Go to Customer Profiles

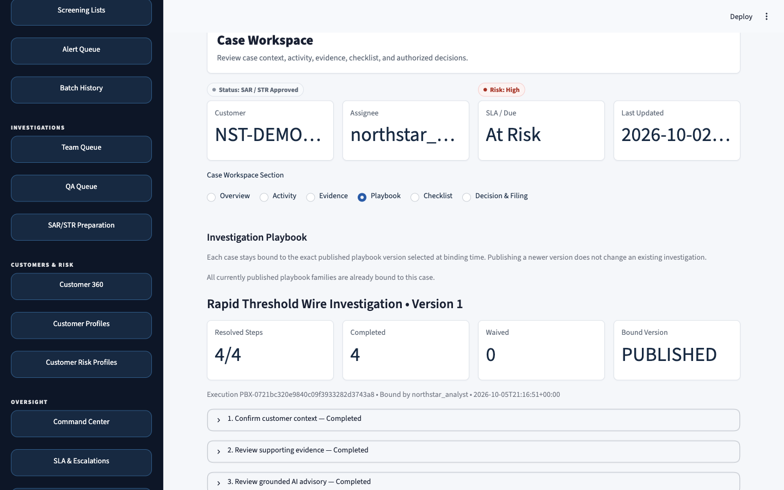(81, 325)
